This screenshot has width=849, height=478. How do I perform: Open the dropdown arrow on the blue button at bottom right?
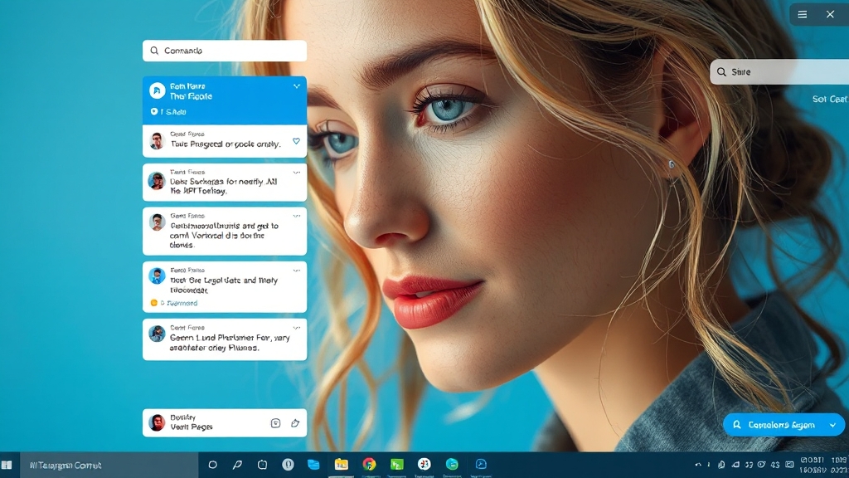click(832, 425)
